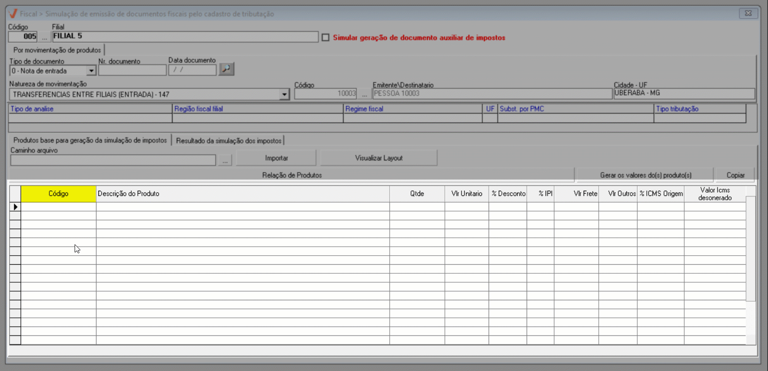Select the current row arrow indicator

15,207
